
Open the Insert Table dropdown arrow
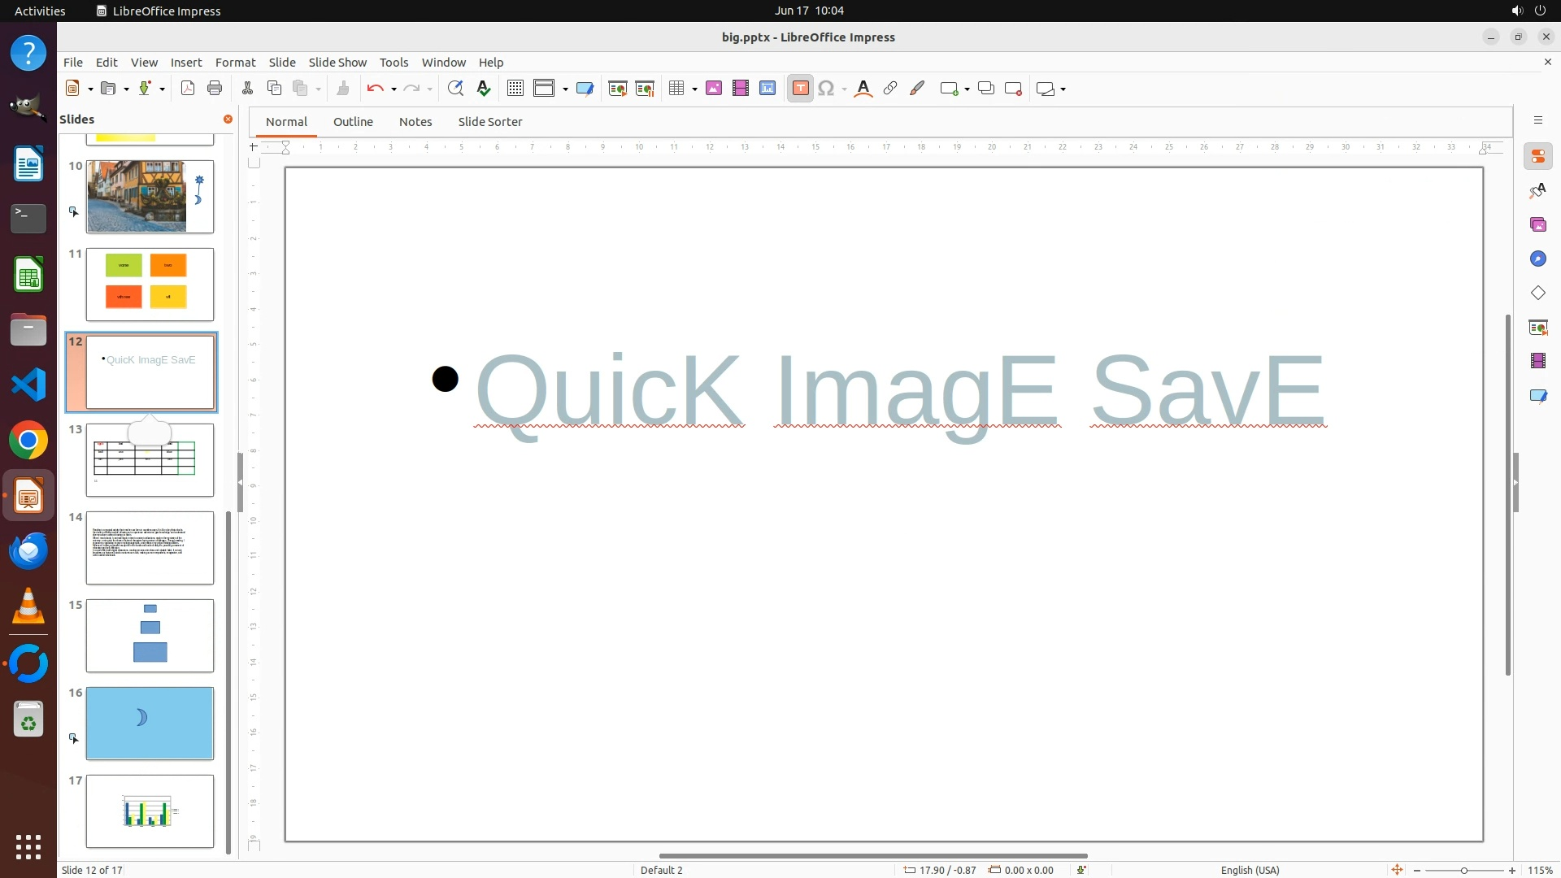695,89
